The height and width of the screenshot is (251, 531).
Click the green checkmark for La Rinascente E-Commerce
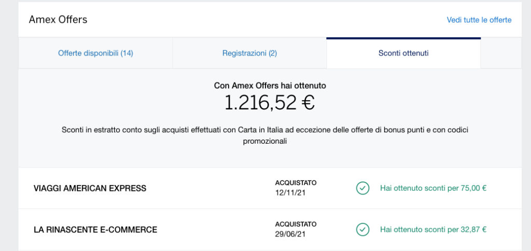tap(362, 230)
